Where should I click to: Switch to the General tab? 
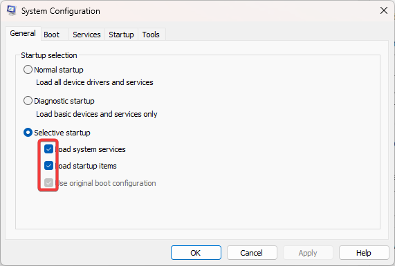(23, 33)
